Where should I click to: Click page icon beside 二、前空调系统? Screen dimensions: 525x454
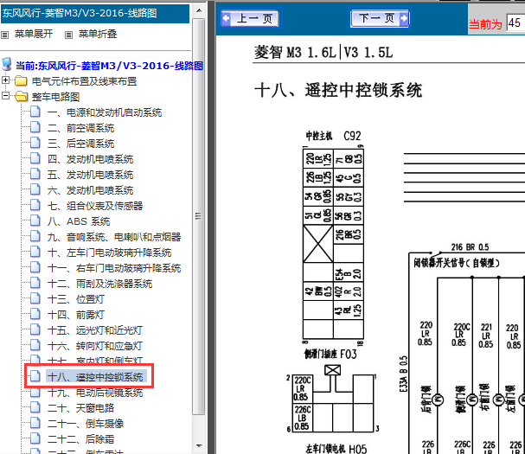[x=35, y=127]
